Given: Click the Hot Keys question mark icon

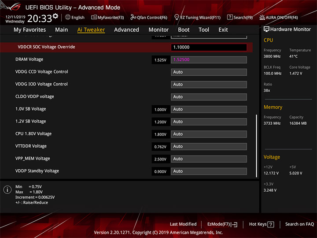Looking at the screenshot, I should pos(270,224).
